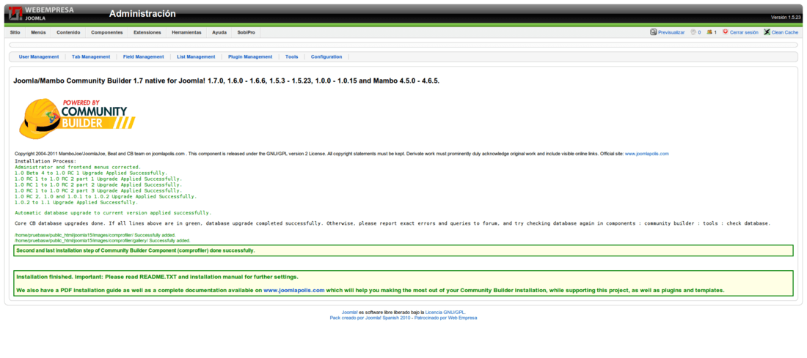Click the Clean Cache link
The image size is (807, 358).
click(785, 32)
